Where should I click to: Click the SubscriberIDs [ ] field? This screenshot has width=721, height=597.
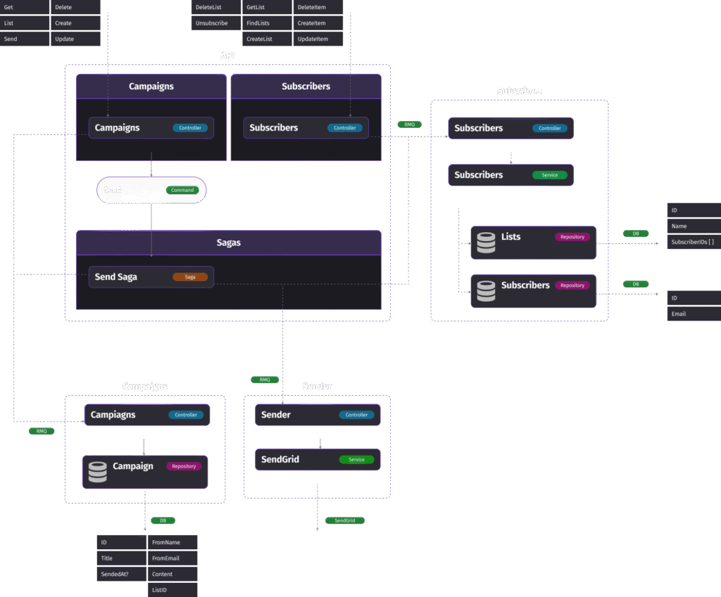(x=694, y=242)
